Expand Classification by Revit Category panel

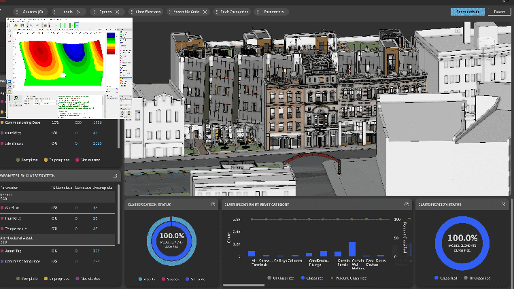coord(407,204)
